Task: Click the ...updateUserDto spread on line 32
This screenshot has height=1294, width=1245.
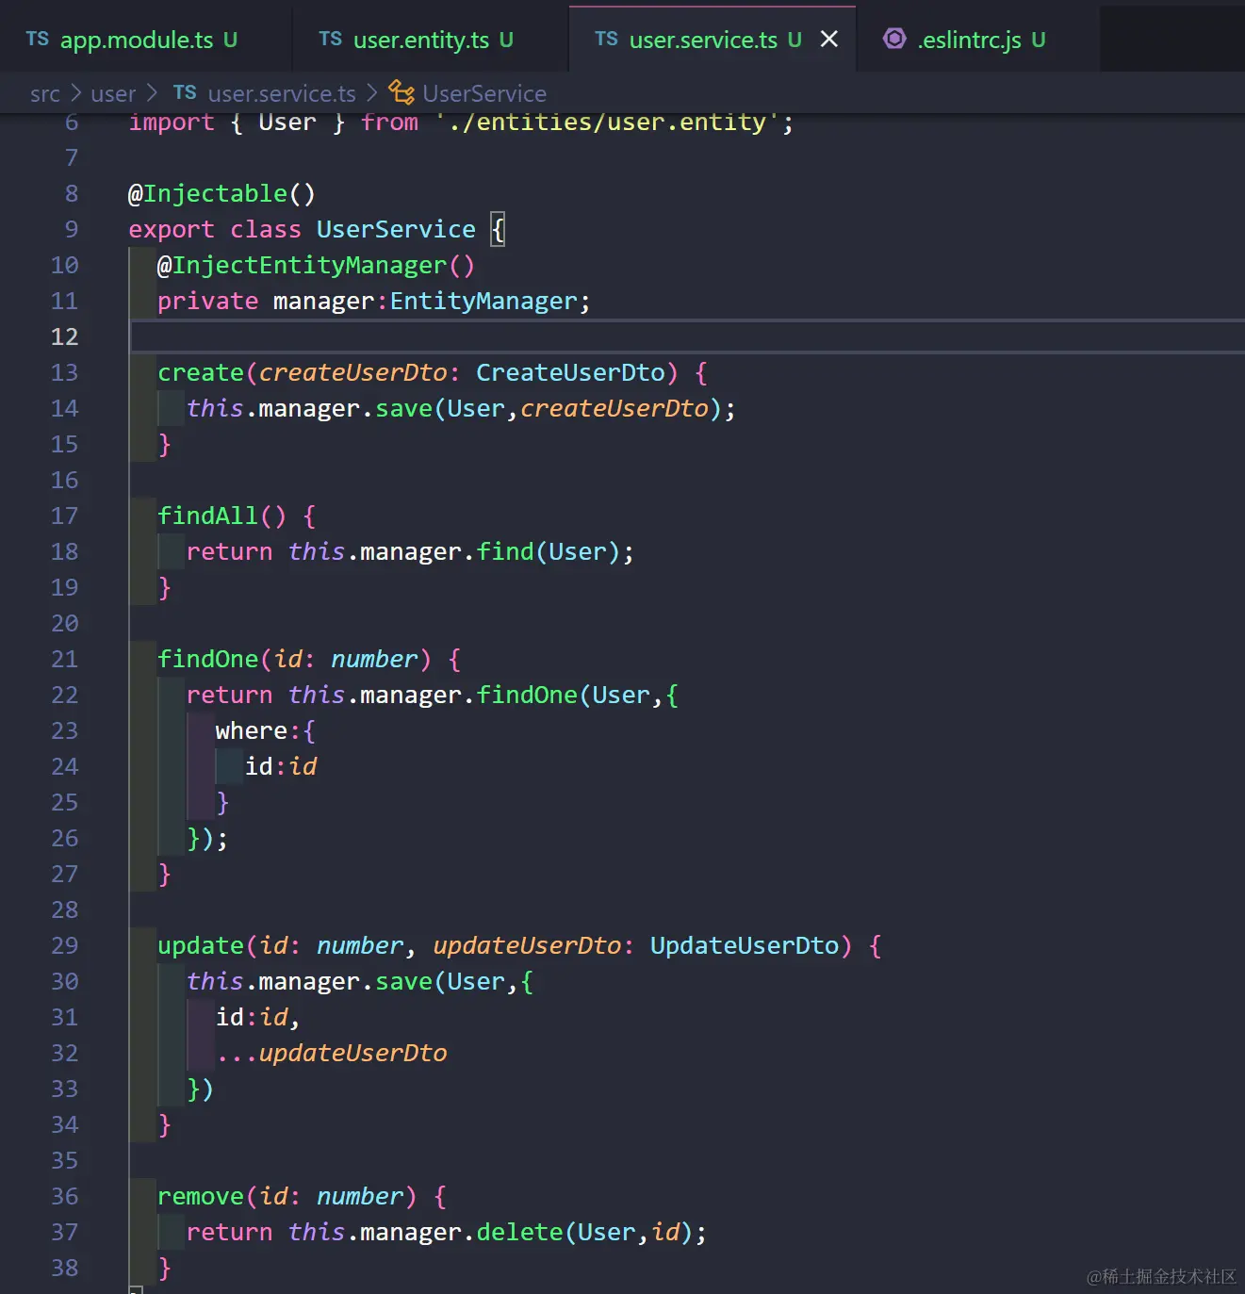Action: (332, 1053)
